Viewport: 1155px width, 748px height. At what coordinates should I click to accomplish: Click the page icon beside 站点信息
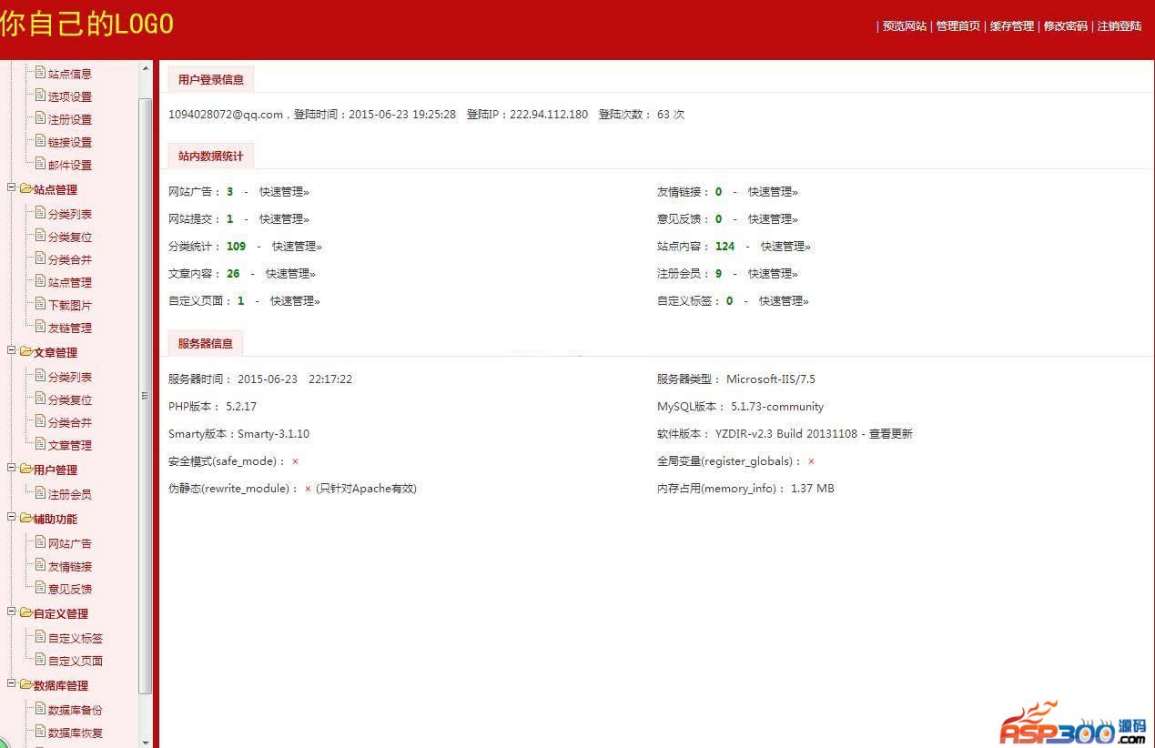(40, 73)
